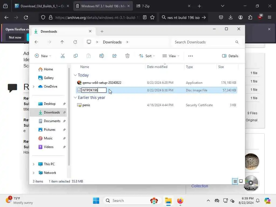This screenshot has width=276, height=207.
Task: Click the Explorer search magnifier icon
Action: 237,42
